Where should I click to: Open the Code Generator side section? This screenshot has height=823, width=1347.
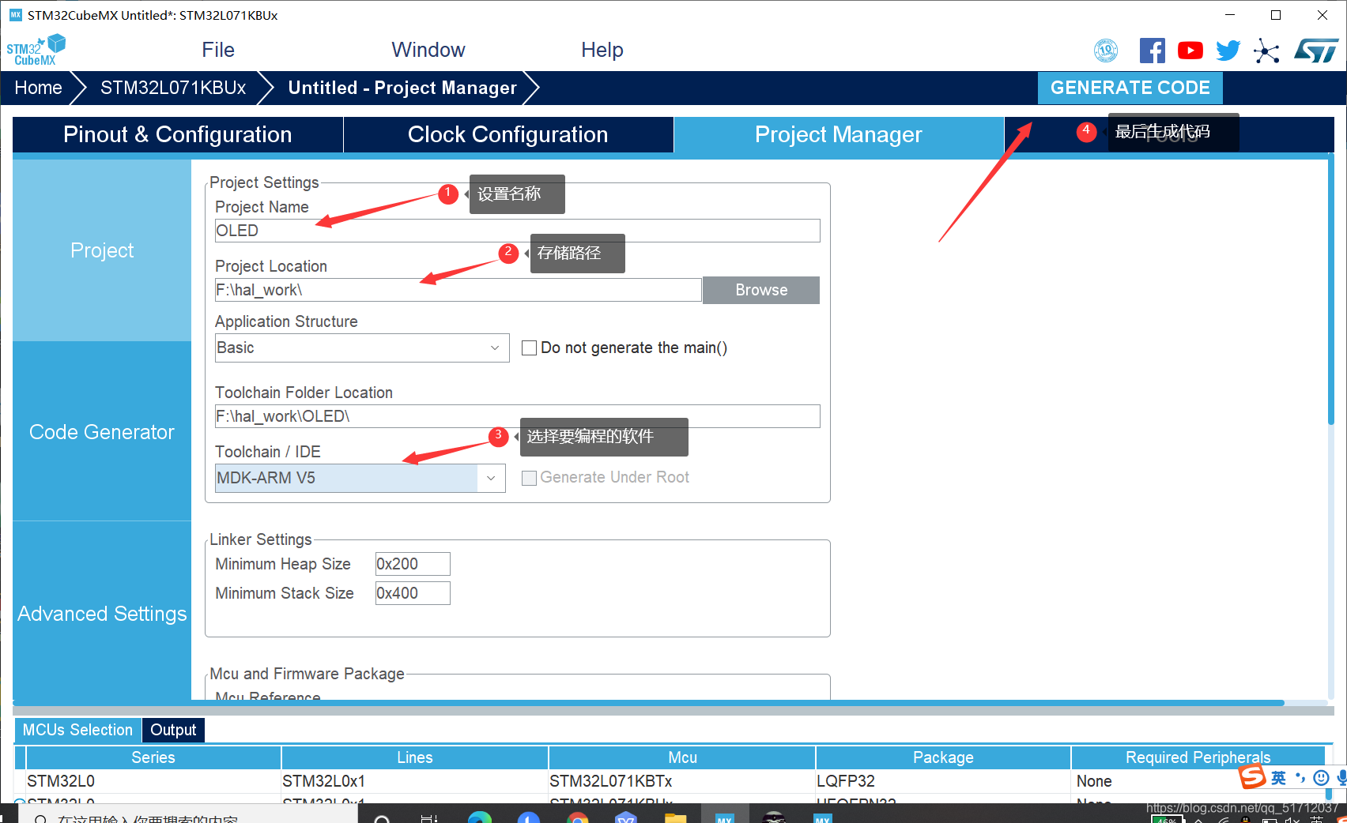tap(102, 432)
